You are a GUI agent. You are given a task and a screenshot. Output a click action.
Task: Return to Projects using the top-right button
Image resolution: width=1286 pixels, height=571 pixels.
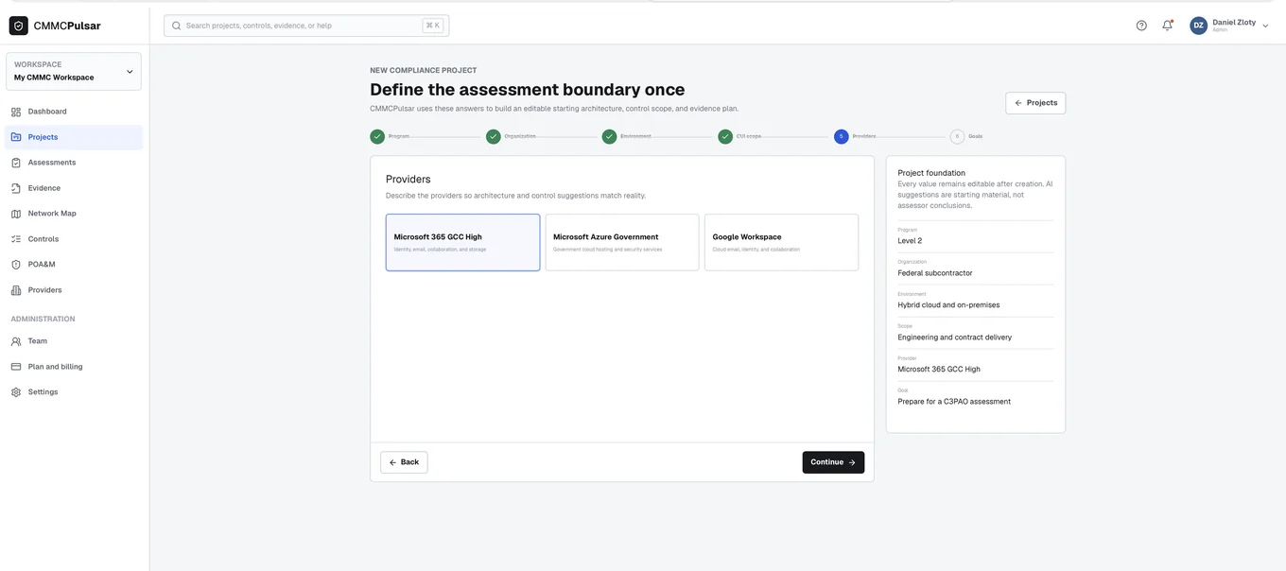click(x=1035, y=103)
